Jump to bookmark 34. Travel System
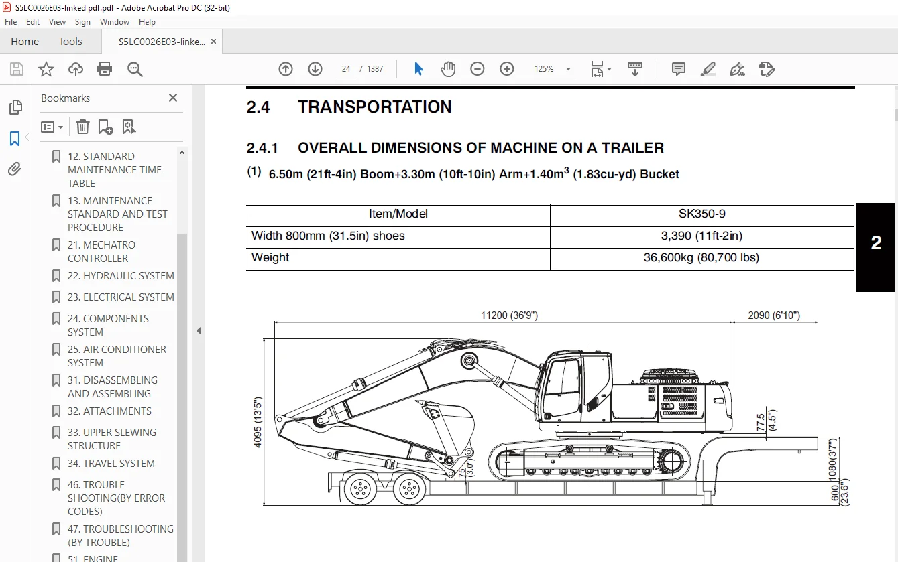Viewport: 898px width, 562px height. [x=111, y=463]
